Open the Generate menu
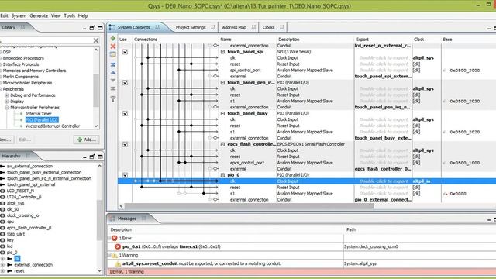Screen dimensions: 496x279 click(x=39, y=15)
